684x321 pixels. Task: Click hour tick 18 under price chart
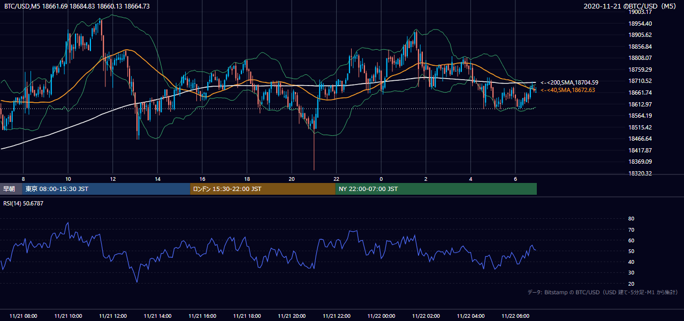pos(247,179)
